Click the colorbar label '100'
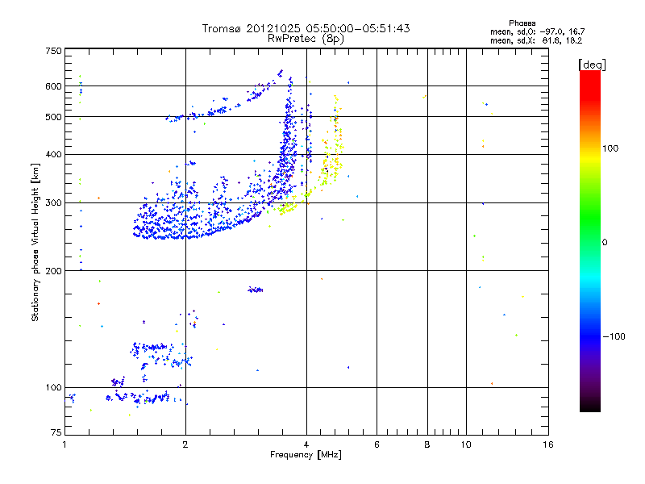Screen dimensions: 645x484 (610, 148)
